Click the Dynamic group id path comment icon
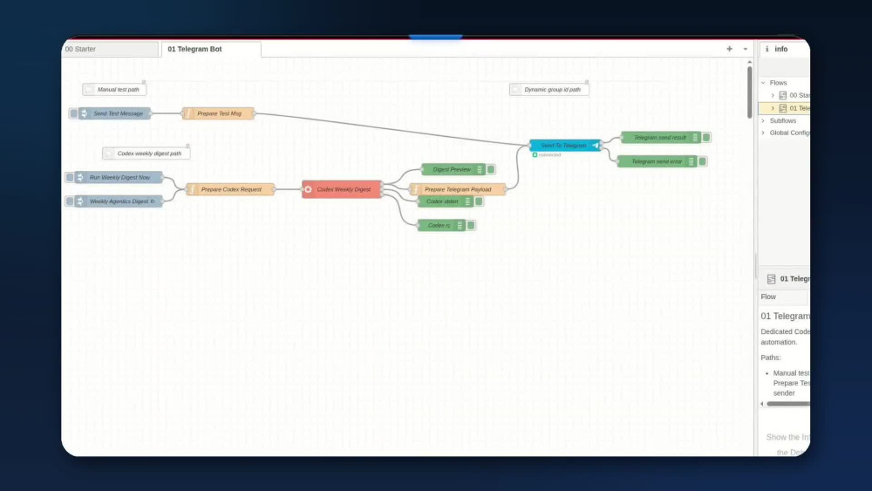Image resolution: width=872 pixels, height=491 pixels. (516, 90)
